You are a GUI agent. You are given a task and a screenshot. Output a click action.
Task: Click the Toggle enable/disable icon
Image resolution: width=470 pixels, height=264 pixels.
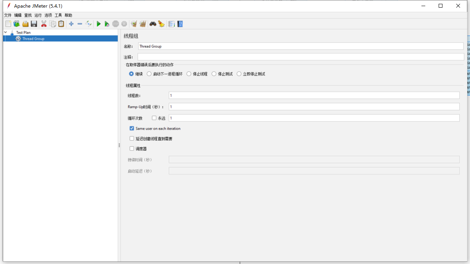tap(88, 24)
